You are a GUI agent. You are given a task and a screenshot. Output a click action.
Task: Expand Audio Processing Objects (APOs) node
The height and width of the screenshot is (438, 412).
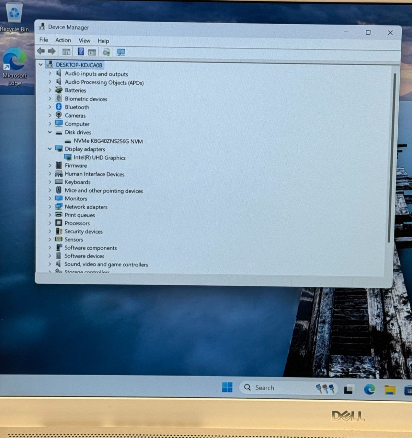[50, 82]
